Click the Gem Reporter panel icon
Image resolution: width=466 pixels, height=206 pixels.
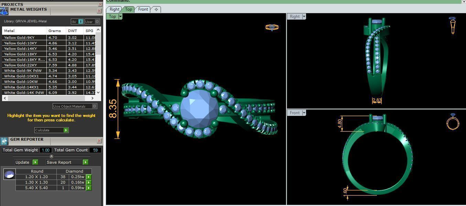4,141
